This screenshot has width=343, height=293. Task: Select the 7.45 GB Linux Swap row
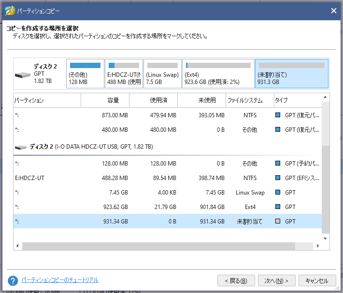(x=168, y=192)
